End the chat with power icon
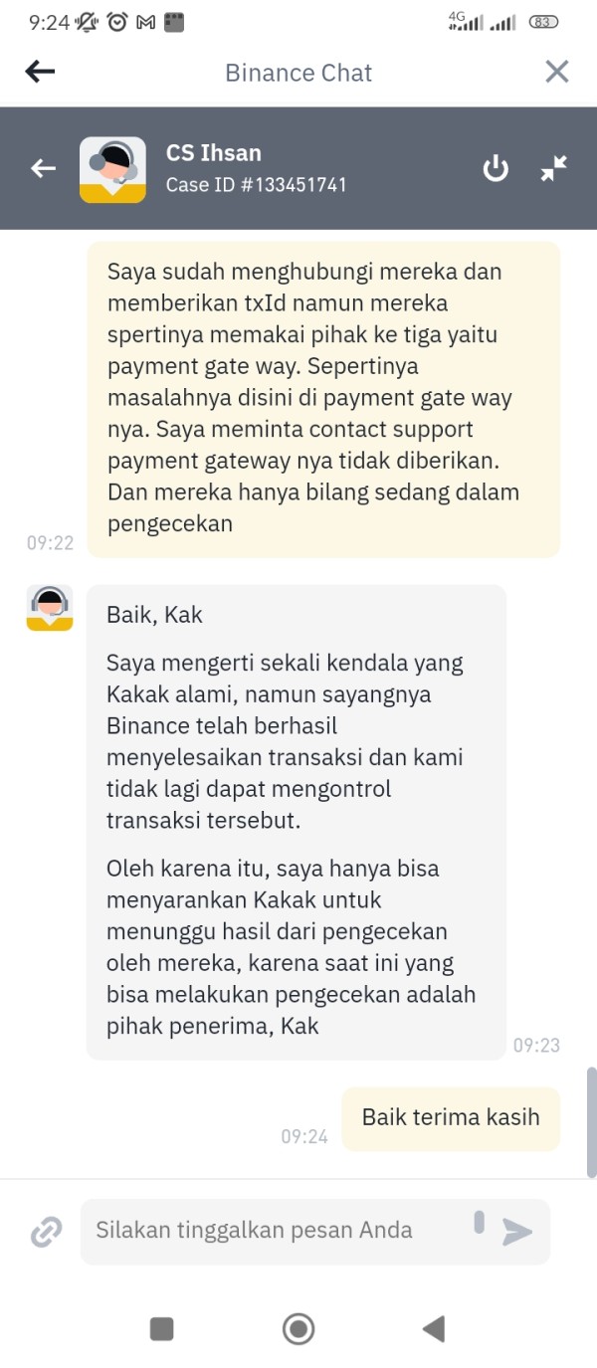This screenshot has height=1368, width=597. [496, 168]
